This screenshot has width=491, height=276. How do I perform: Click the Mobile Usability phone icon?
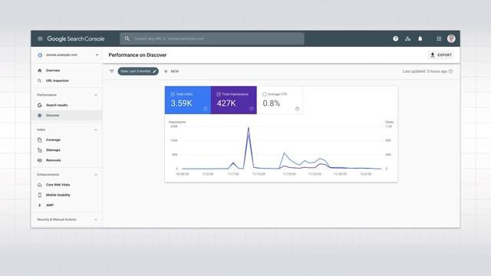tap(39, 195)
